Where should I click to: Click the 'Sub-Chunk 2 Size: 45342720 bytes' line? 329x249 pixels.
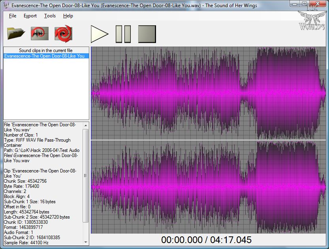pos(37,217)
